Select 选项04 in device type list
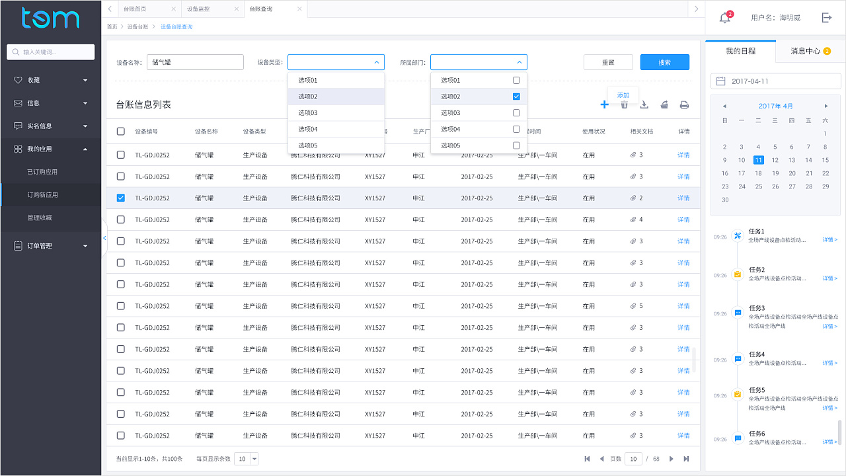Image resolution: width=846 pixels, height=476 pixels. [336, 129]
